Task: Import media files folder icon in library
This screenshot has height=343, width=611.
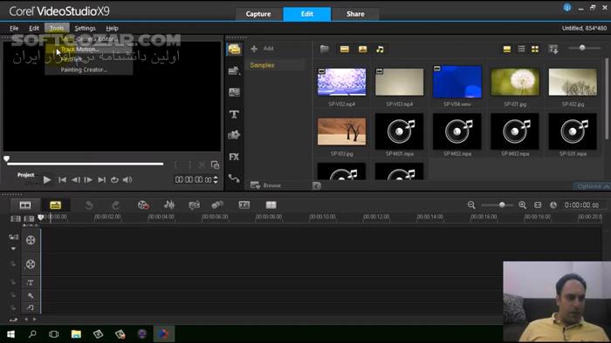Action: pyautogui.click(x=324, y=49)
